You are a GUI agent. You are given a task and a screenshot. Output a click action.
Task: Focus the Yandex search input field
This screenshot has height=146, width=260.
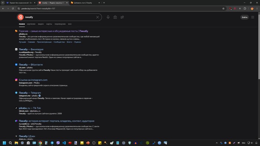click(60, 17)
